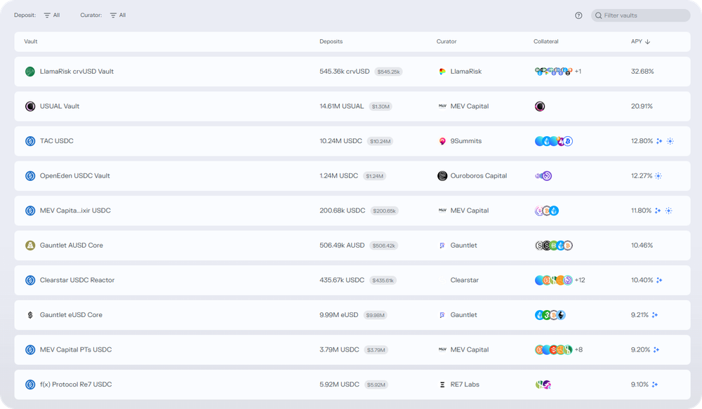Viewport: 702px width, 409px height.
Task: Sort by the Deposits column header
Action: point(331,41)
